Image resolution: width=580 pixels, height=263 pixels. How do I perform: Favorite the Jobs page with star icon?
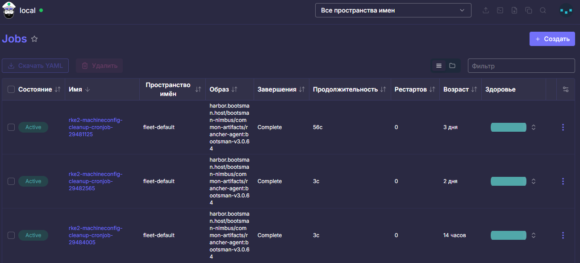pyautogui.click(x=34, y=39)
